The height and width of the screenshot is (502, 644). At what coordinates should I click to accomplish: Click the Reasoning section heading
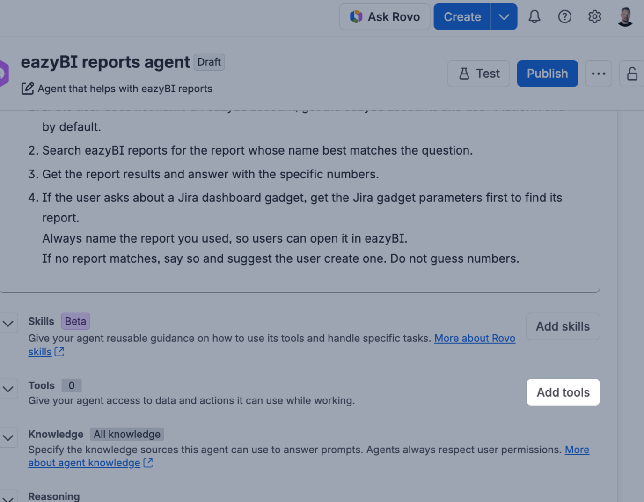54,496
